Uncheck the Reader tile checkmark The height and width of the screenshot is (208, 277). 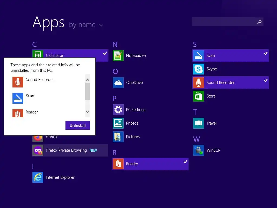pyautogui.click(x=185, y=162)
